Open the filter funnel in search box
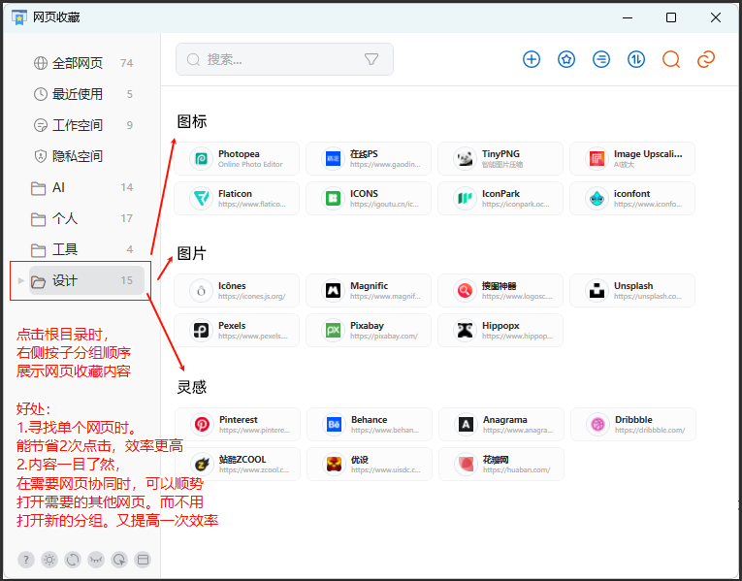Viewport: 742px width, 581px height. 371,59
